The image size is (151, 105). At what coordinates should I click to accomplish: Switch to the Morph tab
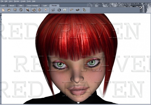tap(12, 6)
